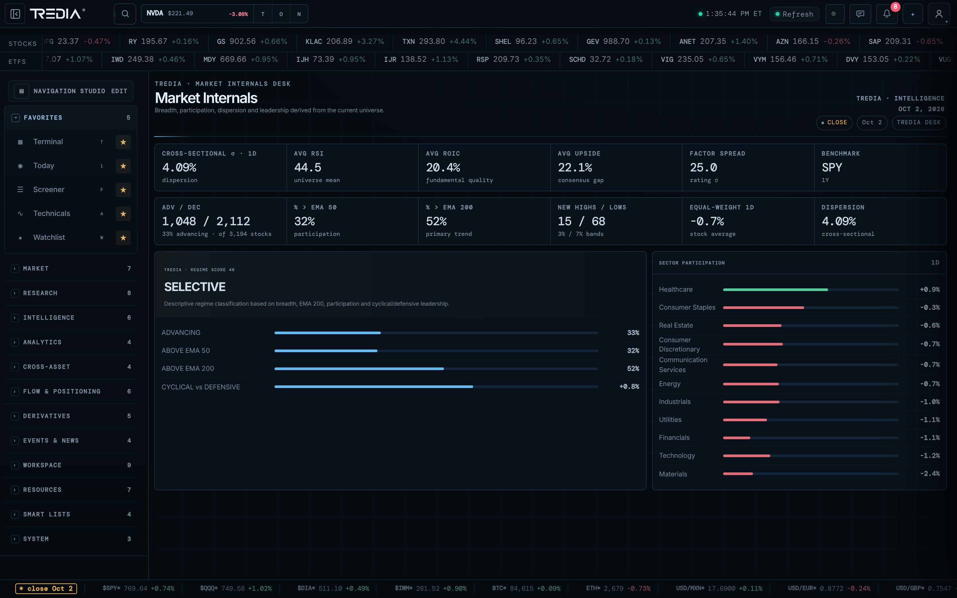
Task: Unfavorite Terminal with its star
Action: tap(123, 142)
